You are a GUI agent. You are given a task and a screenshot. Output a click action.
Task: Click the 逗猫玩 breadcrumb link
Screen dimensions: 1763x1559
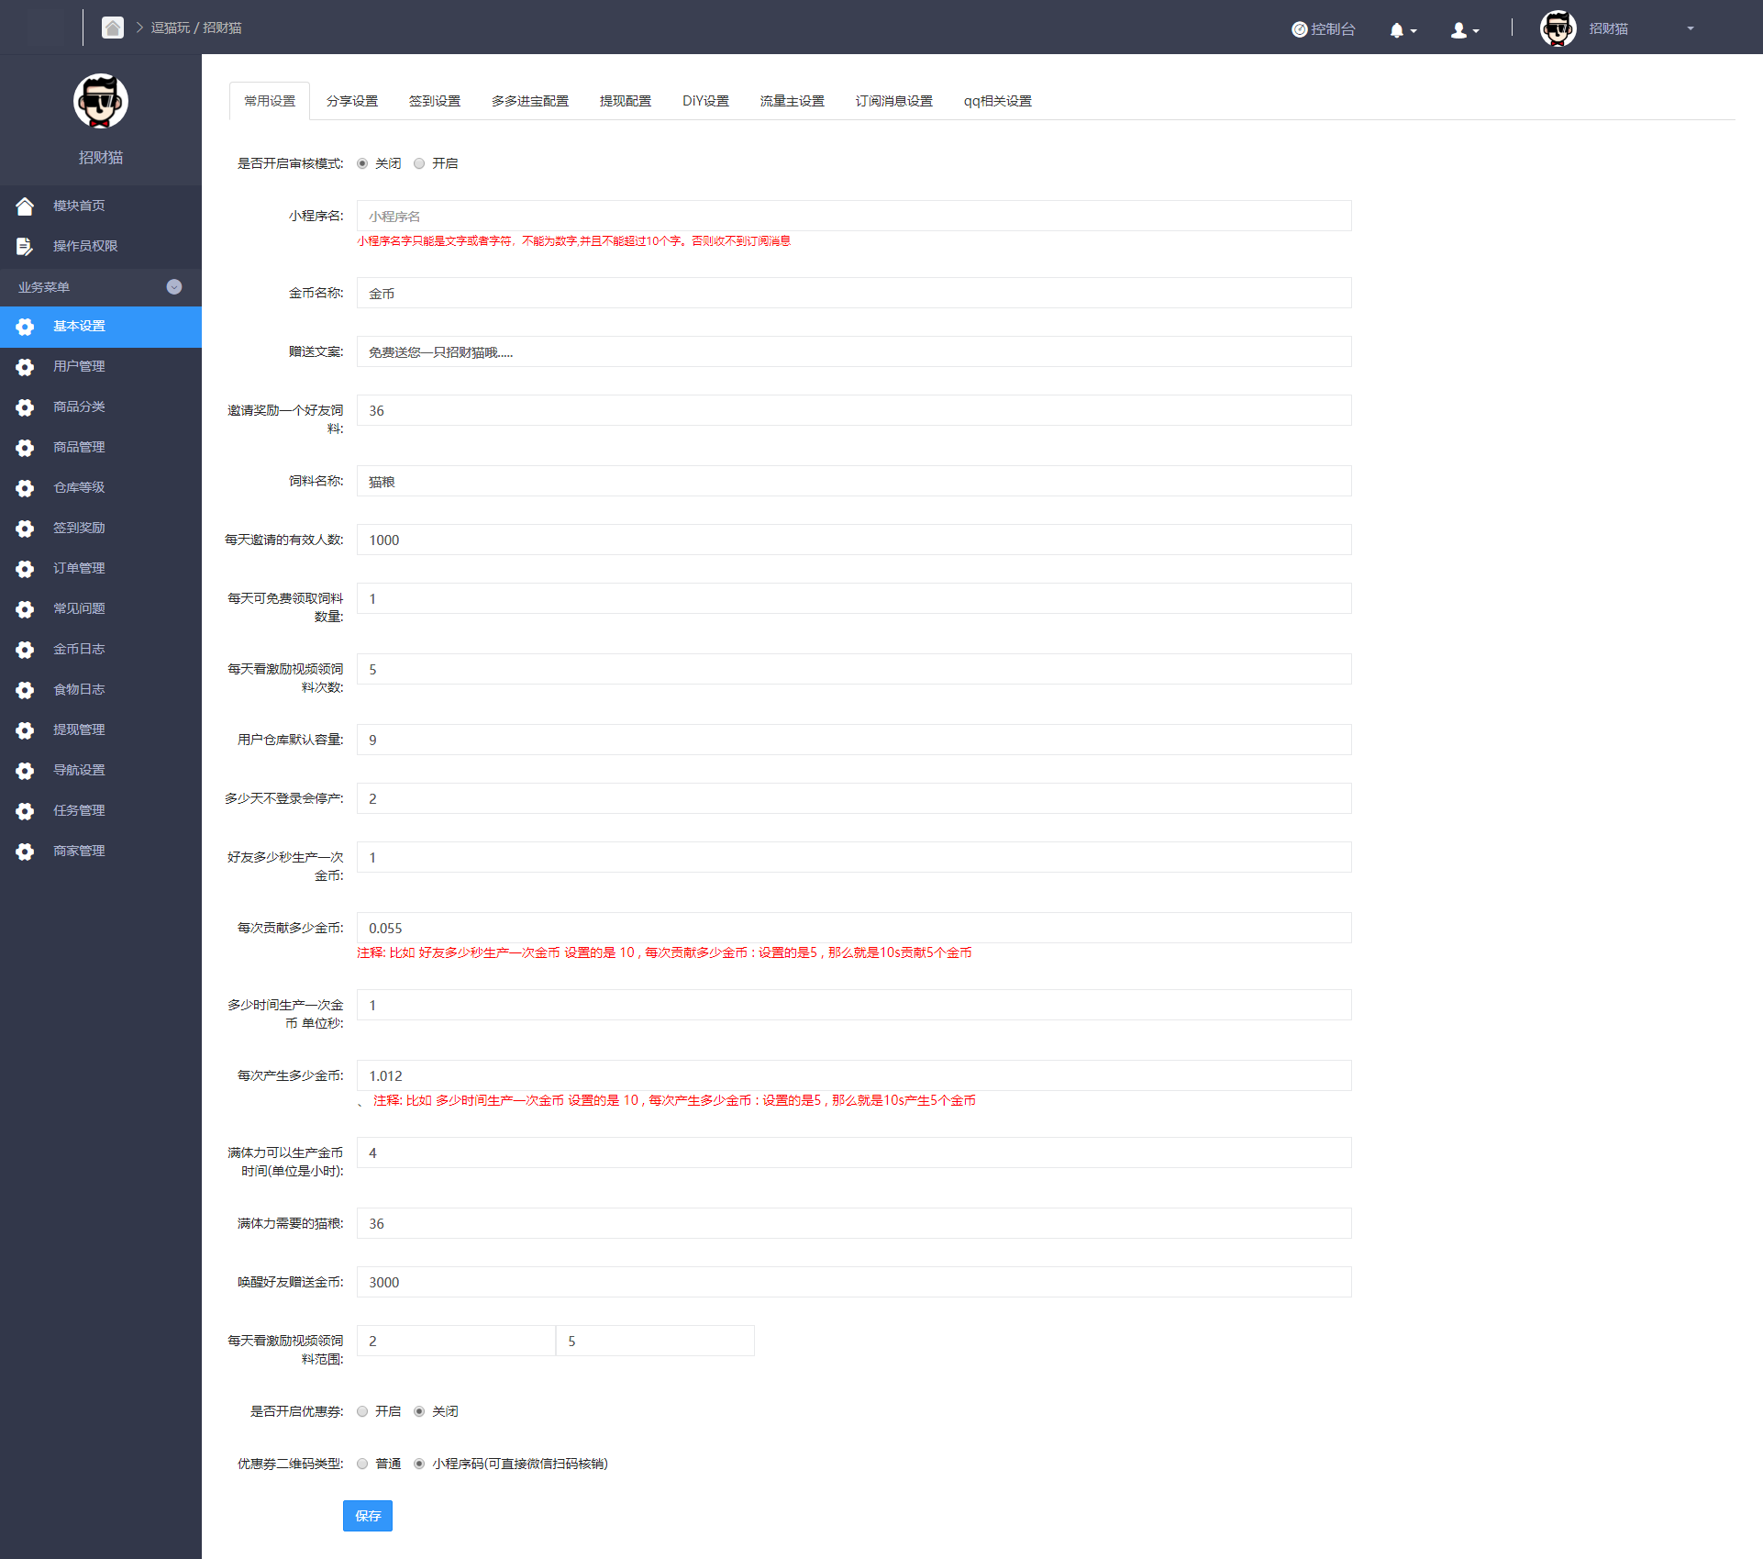tap(171, 28)
